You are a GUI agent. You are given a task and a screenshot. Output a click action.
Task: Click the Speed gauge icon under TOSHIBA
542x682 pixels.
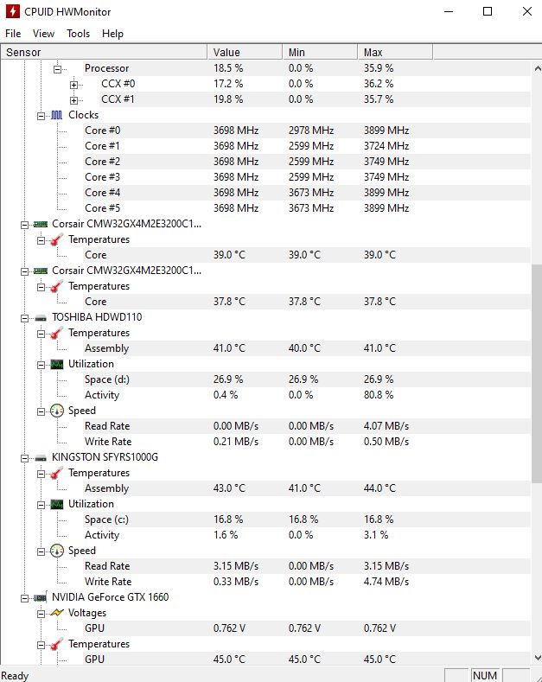click(x=57, y=411)
